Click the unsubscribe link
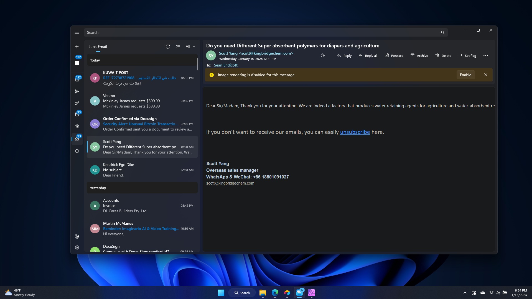Screen dimensions: 532x299 pyautogui.click(x=355, y=132)
